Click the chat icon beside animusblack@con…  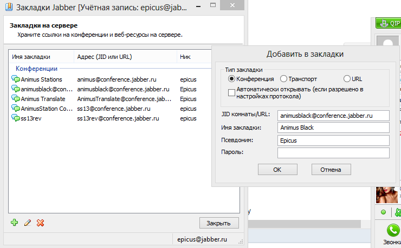click(16, 89)
